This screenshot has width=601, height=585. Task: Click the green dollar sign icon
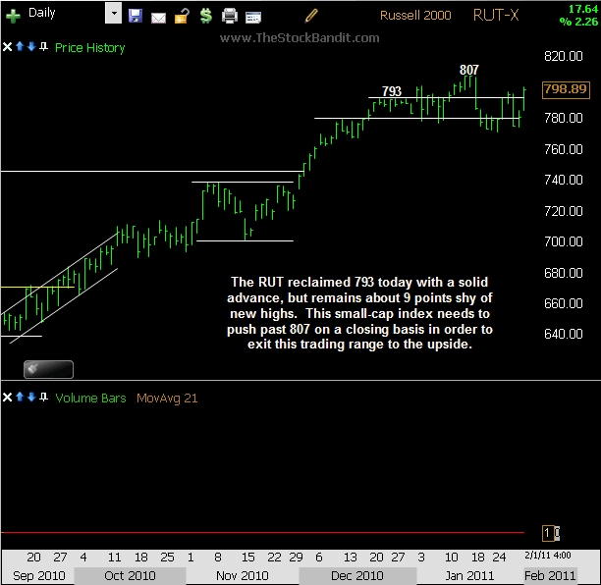(204, 15)
